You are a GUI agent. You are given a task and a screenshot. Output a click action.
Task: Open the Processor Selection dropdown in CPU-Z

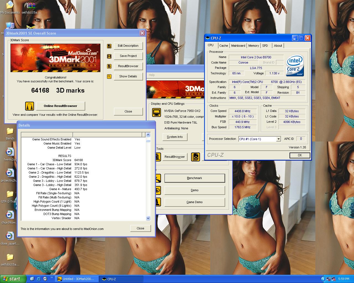click(278, 139)
